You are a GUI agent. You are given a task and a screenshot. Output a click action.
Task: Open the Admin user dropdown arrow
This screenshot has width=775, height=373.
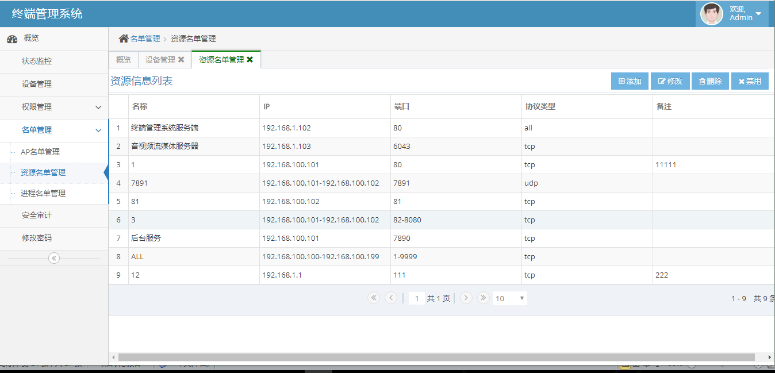click(758, 14)
